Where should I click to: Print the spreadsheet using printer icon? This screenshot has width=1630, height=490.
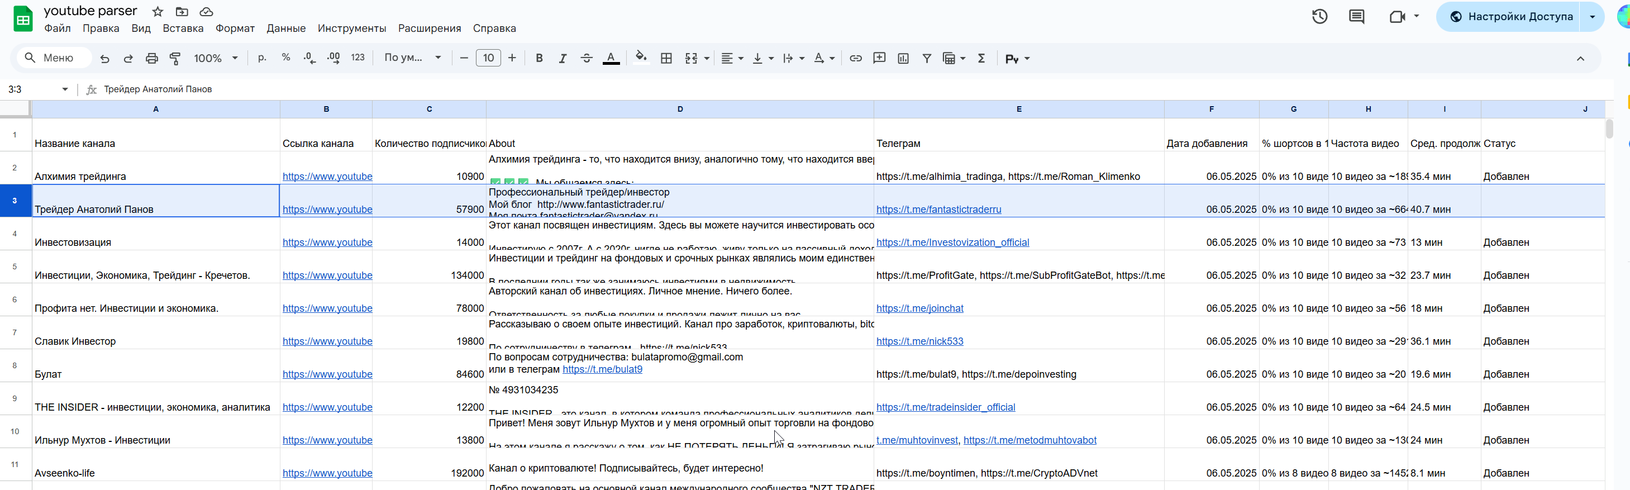(x=152, y=58)
